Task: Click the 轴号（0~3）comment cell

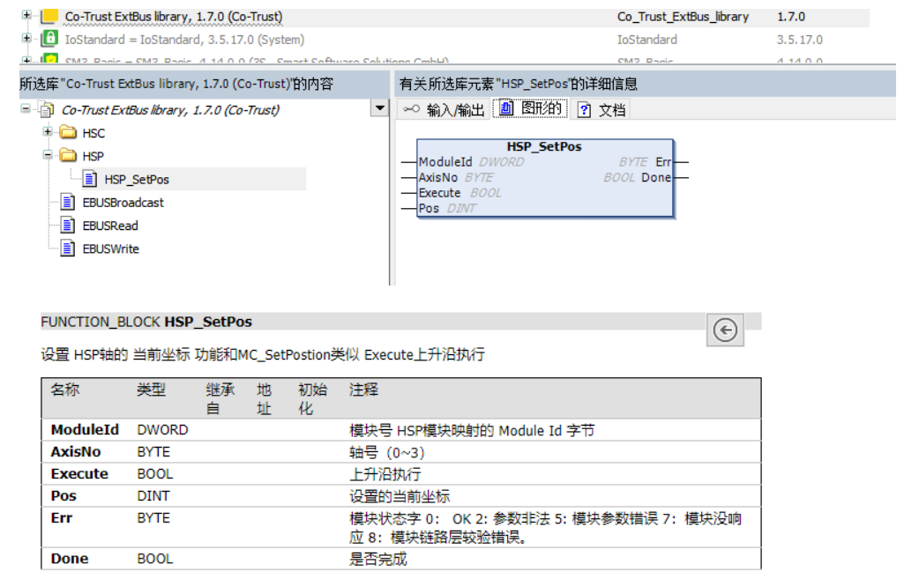Action: (x=387, y=453)
